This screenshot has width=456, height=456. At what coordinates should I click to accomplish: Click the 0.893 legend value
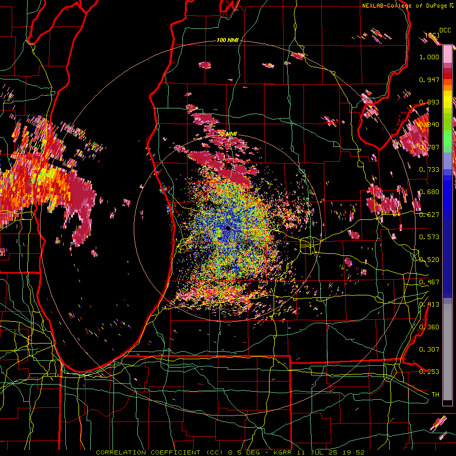coord(429,102)
